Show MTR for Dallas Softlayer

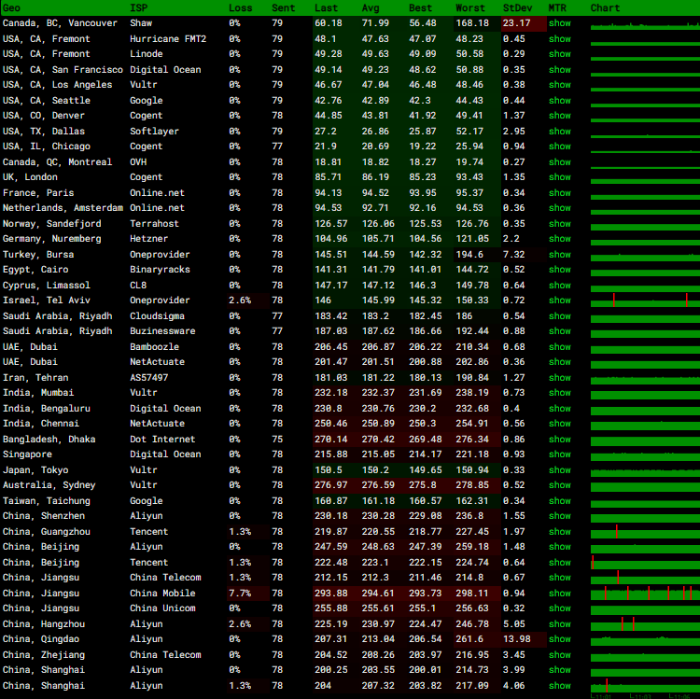(560, 132)
